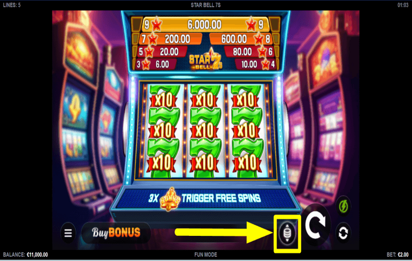
Task: Click the 7 stars 200.00 payout
Action: coord(170,39)
